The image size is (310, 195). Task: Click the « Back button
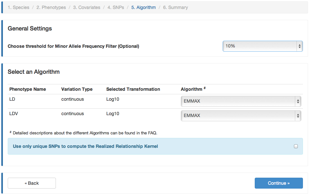(32, 183)
